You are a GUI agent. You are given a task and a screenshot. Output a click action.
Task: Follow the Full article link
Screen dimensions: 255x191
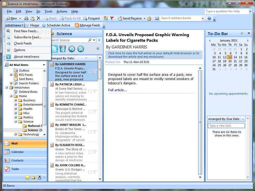117,90
